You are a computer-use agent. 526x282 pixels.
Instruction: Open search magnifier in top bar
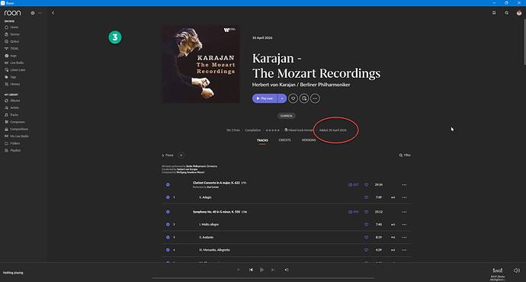click(506, 13)
